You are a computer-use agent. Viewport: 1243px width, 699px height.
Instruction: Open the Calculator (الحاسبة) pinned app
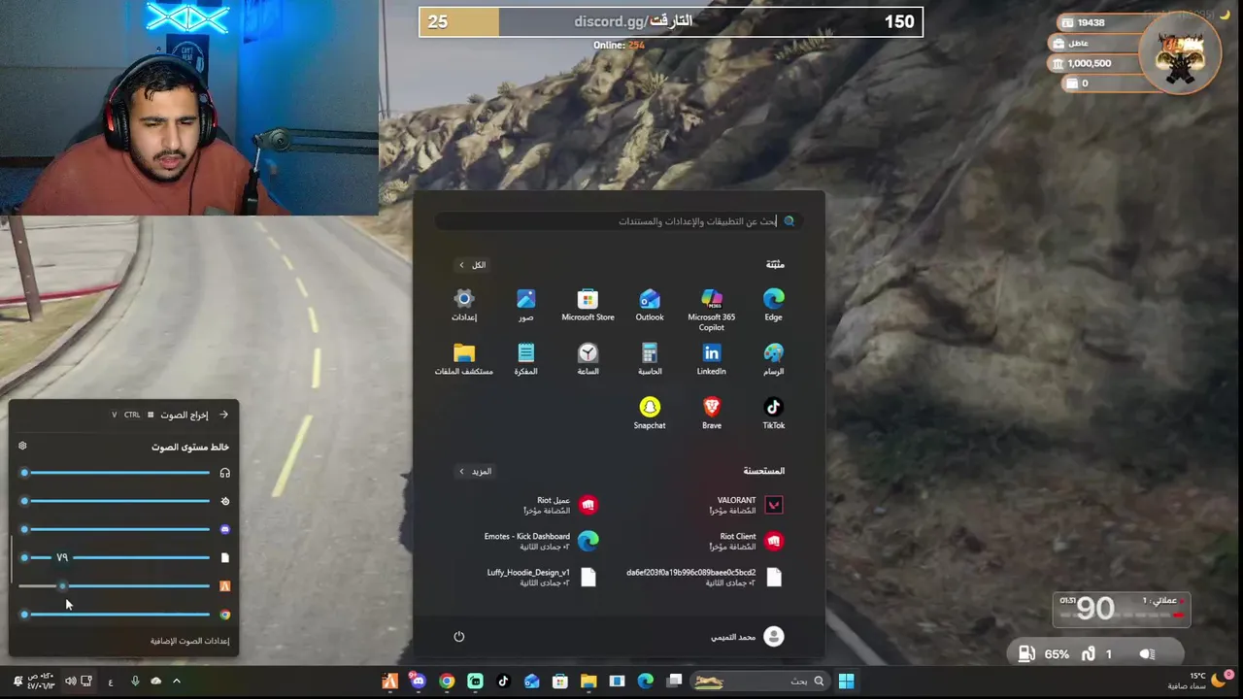pyautogui.click(x=650, y=359)
